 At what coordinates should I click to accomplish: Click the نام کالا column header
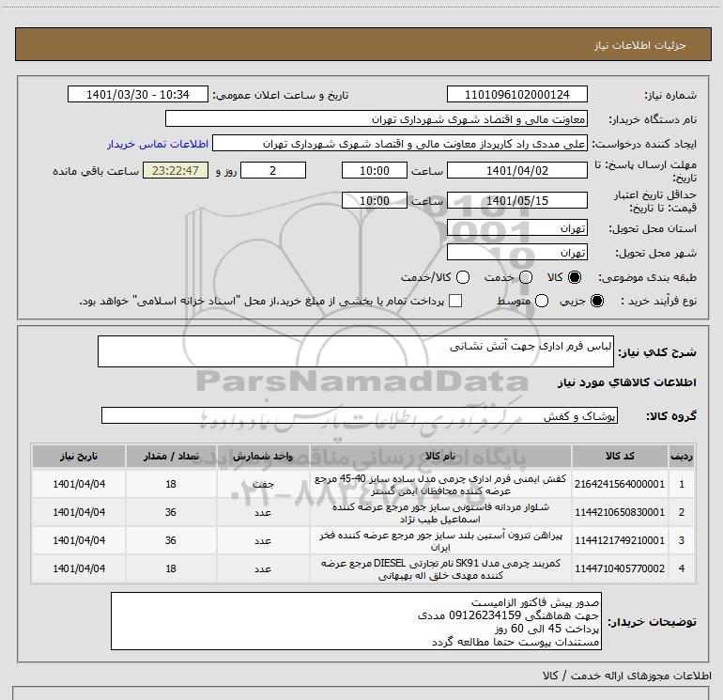[x=440, y=457]
